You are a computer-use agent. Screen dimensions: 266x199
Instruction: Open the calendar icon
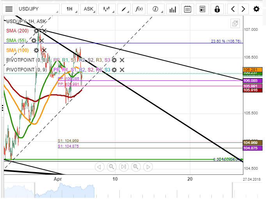pyautogui.click(x=188, y=9)
